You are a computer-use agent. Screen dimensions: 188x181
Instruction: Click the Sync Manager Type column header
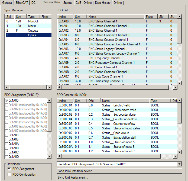tap(33, 17)
